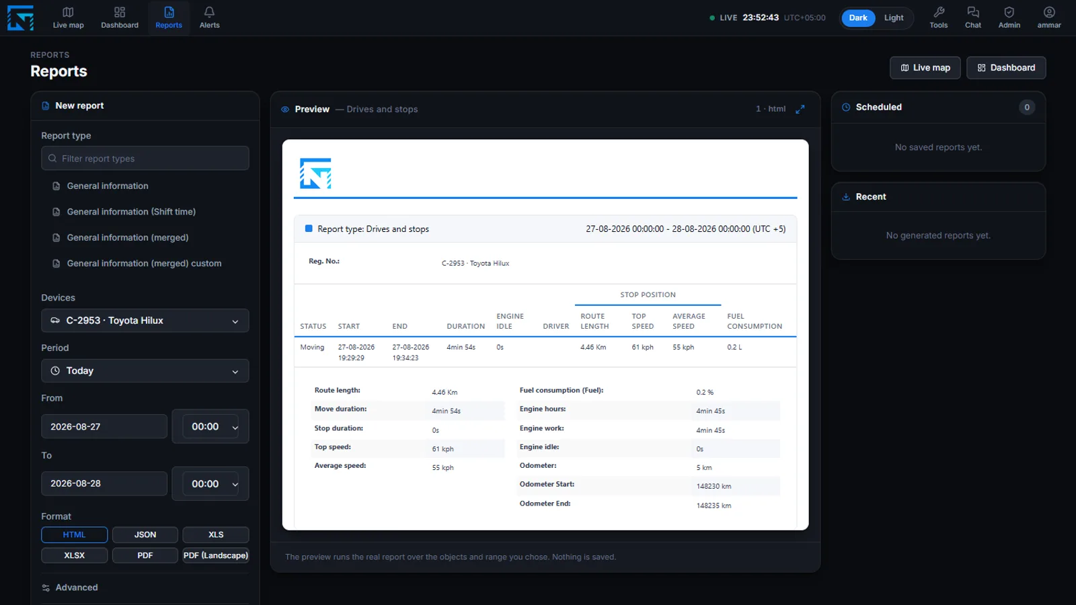Expand the preview to fullscreen
This screenshot has height=605, width=1076.
point(800,109)
